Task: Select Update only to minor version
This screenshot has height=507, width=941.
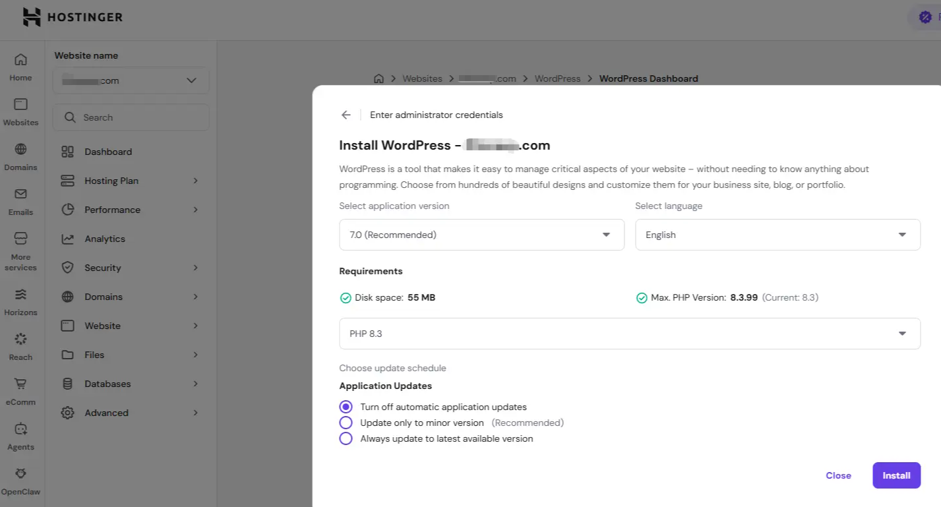Action: [x=346, y=423]
